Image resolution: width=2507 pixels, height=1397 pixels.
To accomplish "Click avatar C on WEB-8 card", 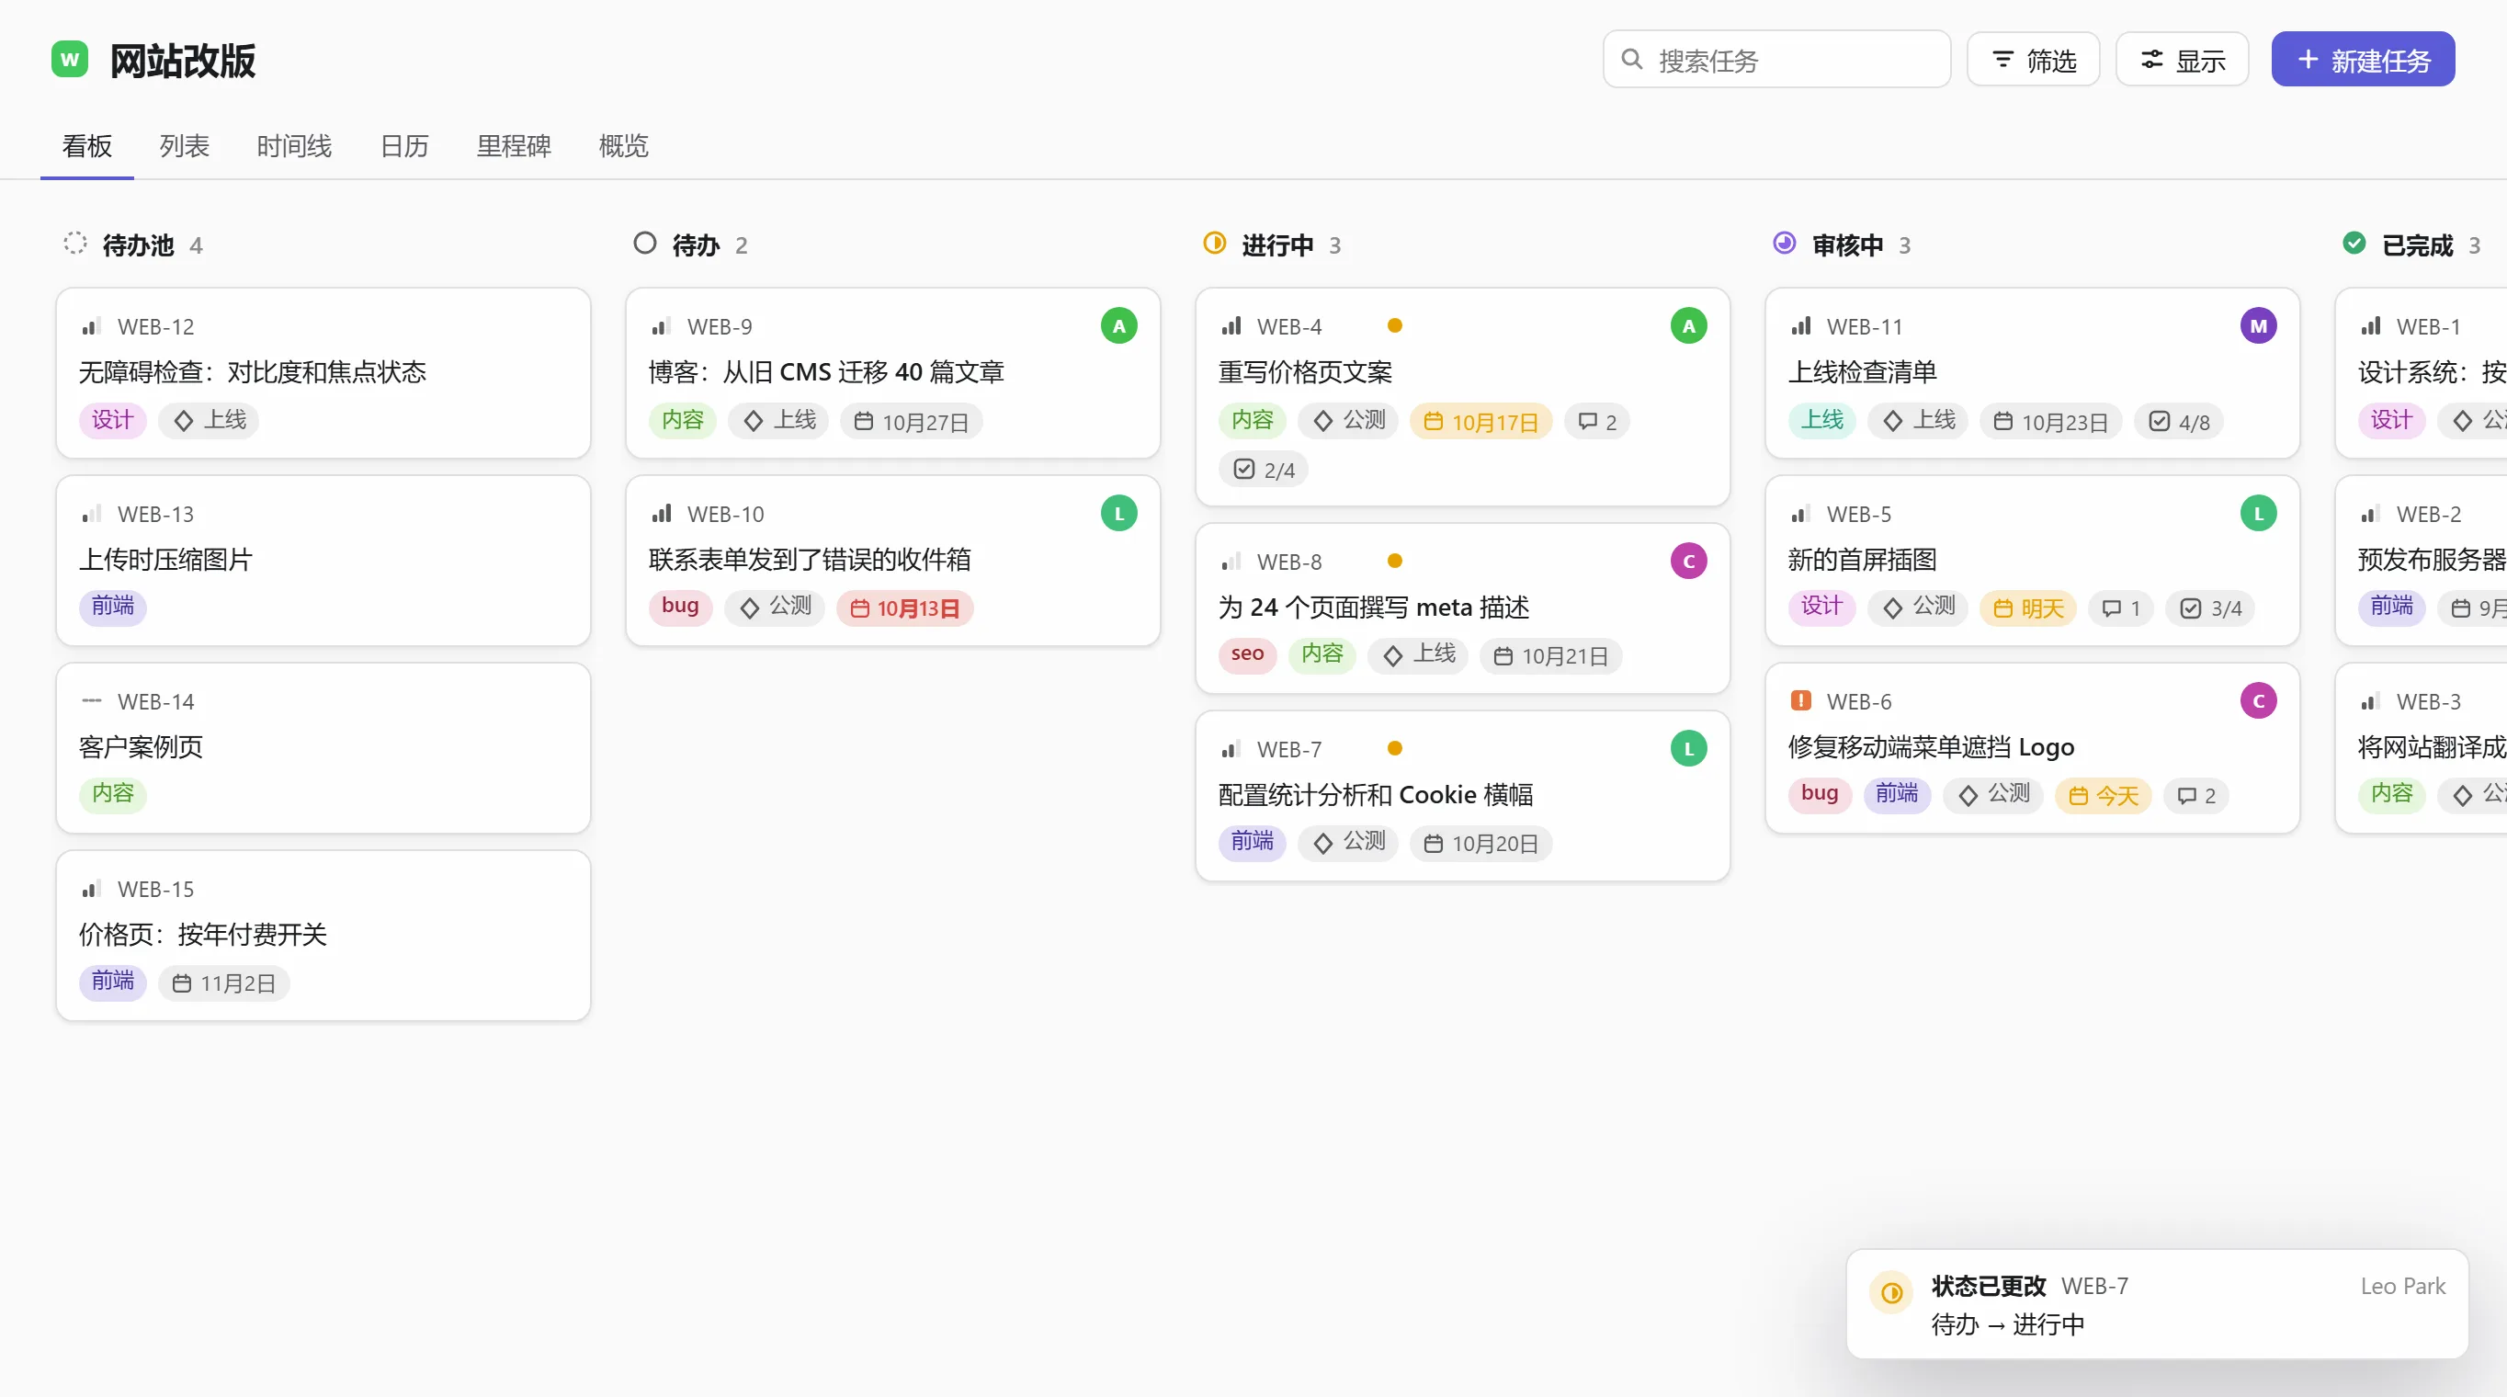I will click(1687, 561).
